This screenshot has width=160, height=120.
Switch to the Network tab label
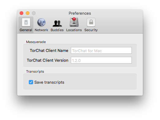[x=41, y=30]
